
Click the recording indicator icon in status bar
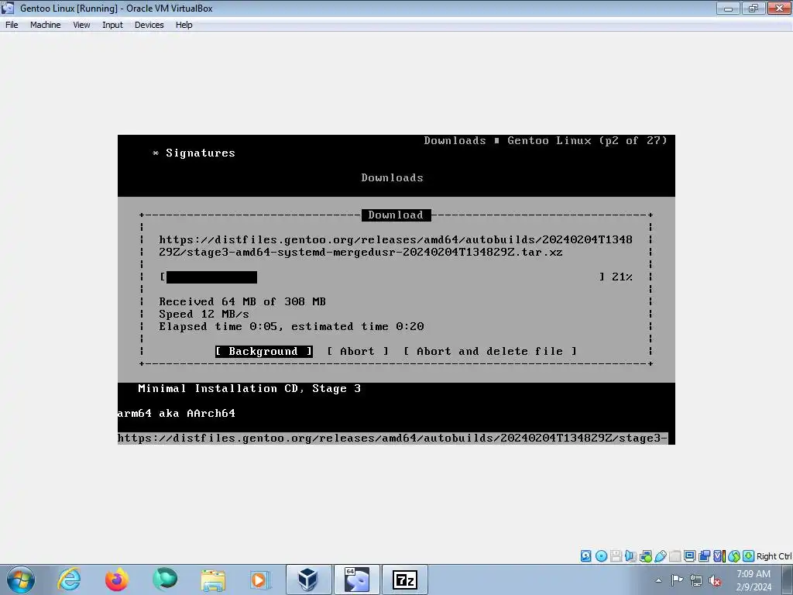(x=704, y=556)
